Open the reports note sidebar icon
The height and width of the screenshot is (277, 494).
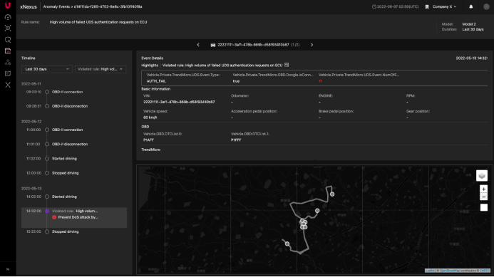pos(8,73)
